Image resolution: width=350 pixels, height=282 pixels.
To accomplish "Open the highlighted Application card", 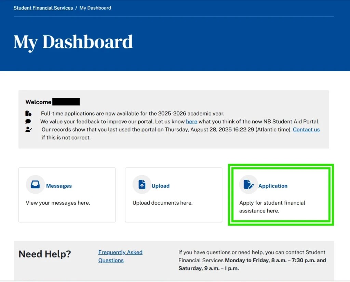I will (281, 194).
